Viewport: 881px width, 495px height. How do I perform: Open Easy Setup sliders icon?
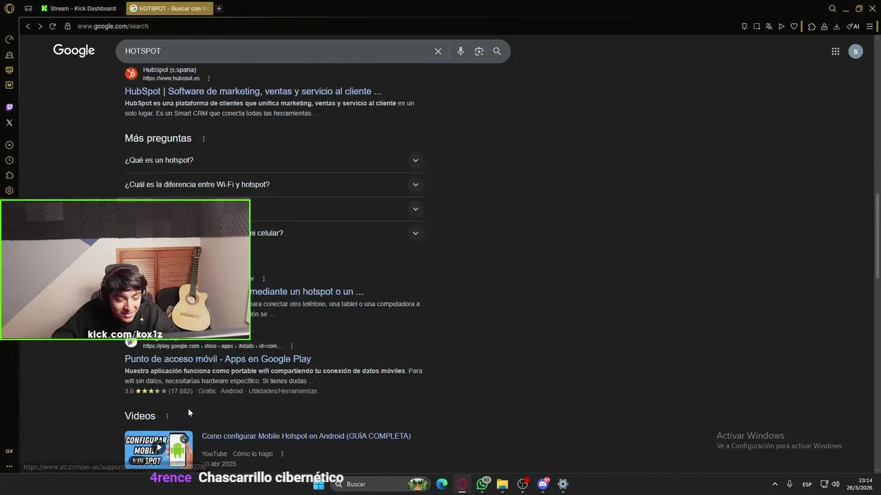[870, 26]
